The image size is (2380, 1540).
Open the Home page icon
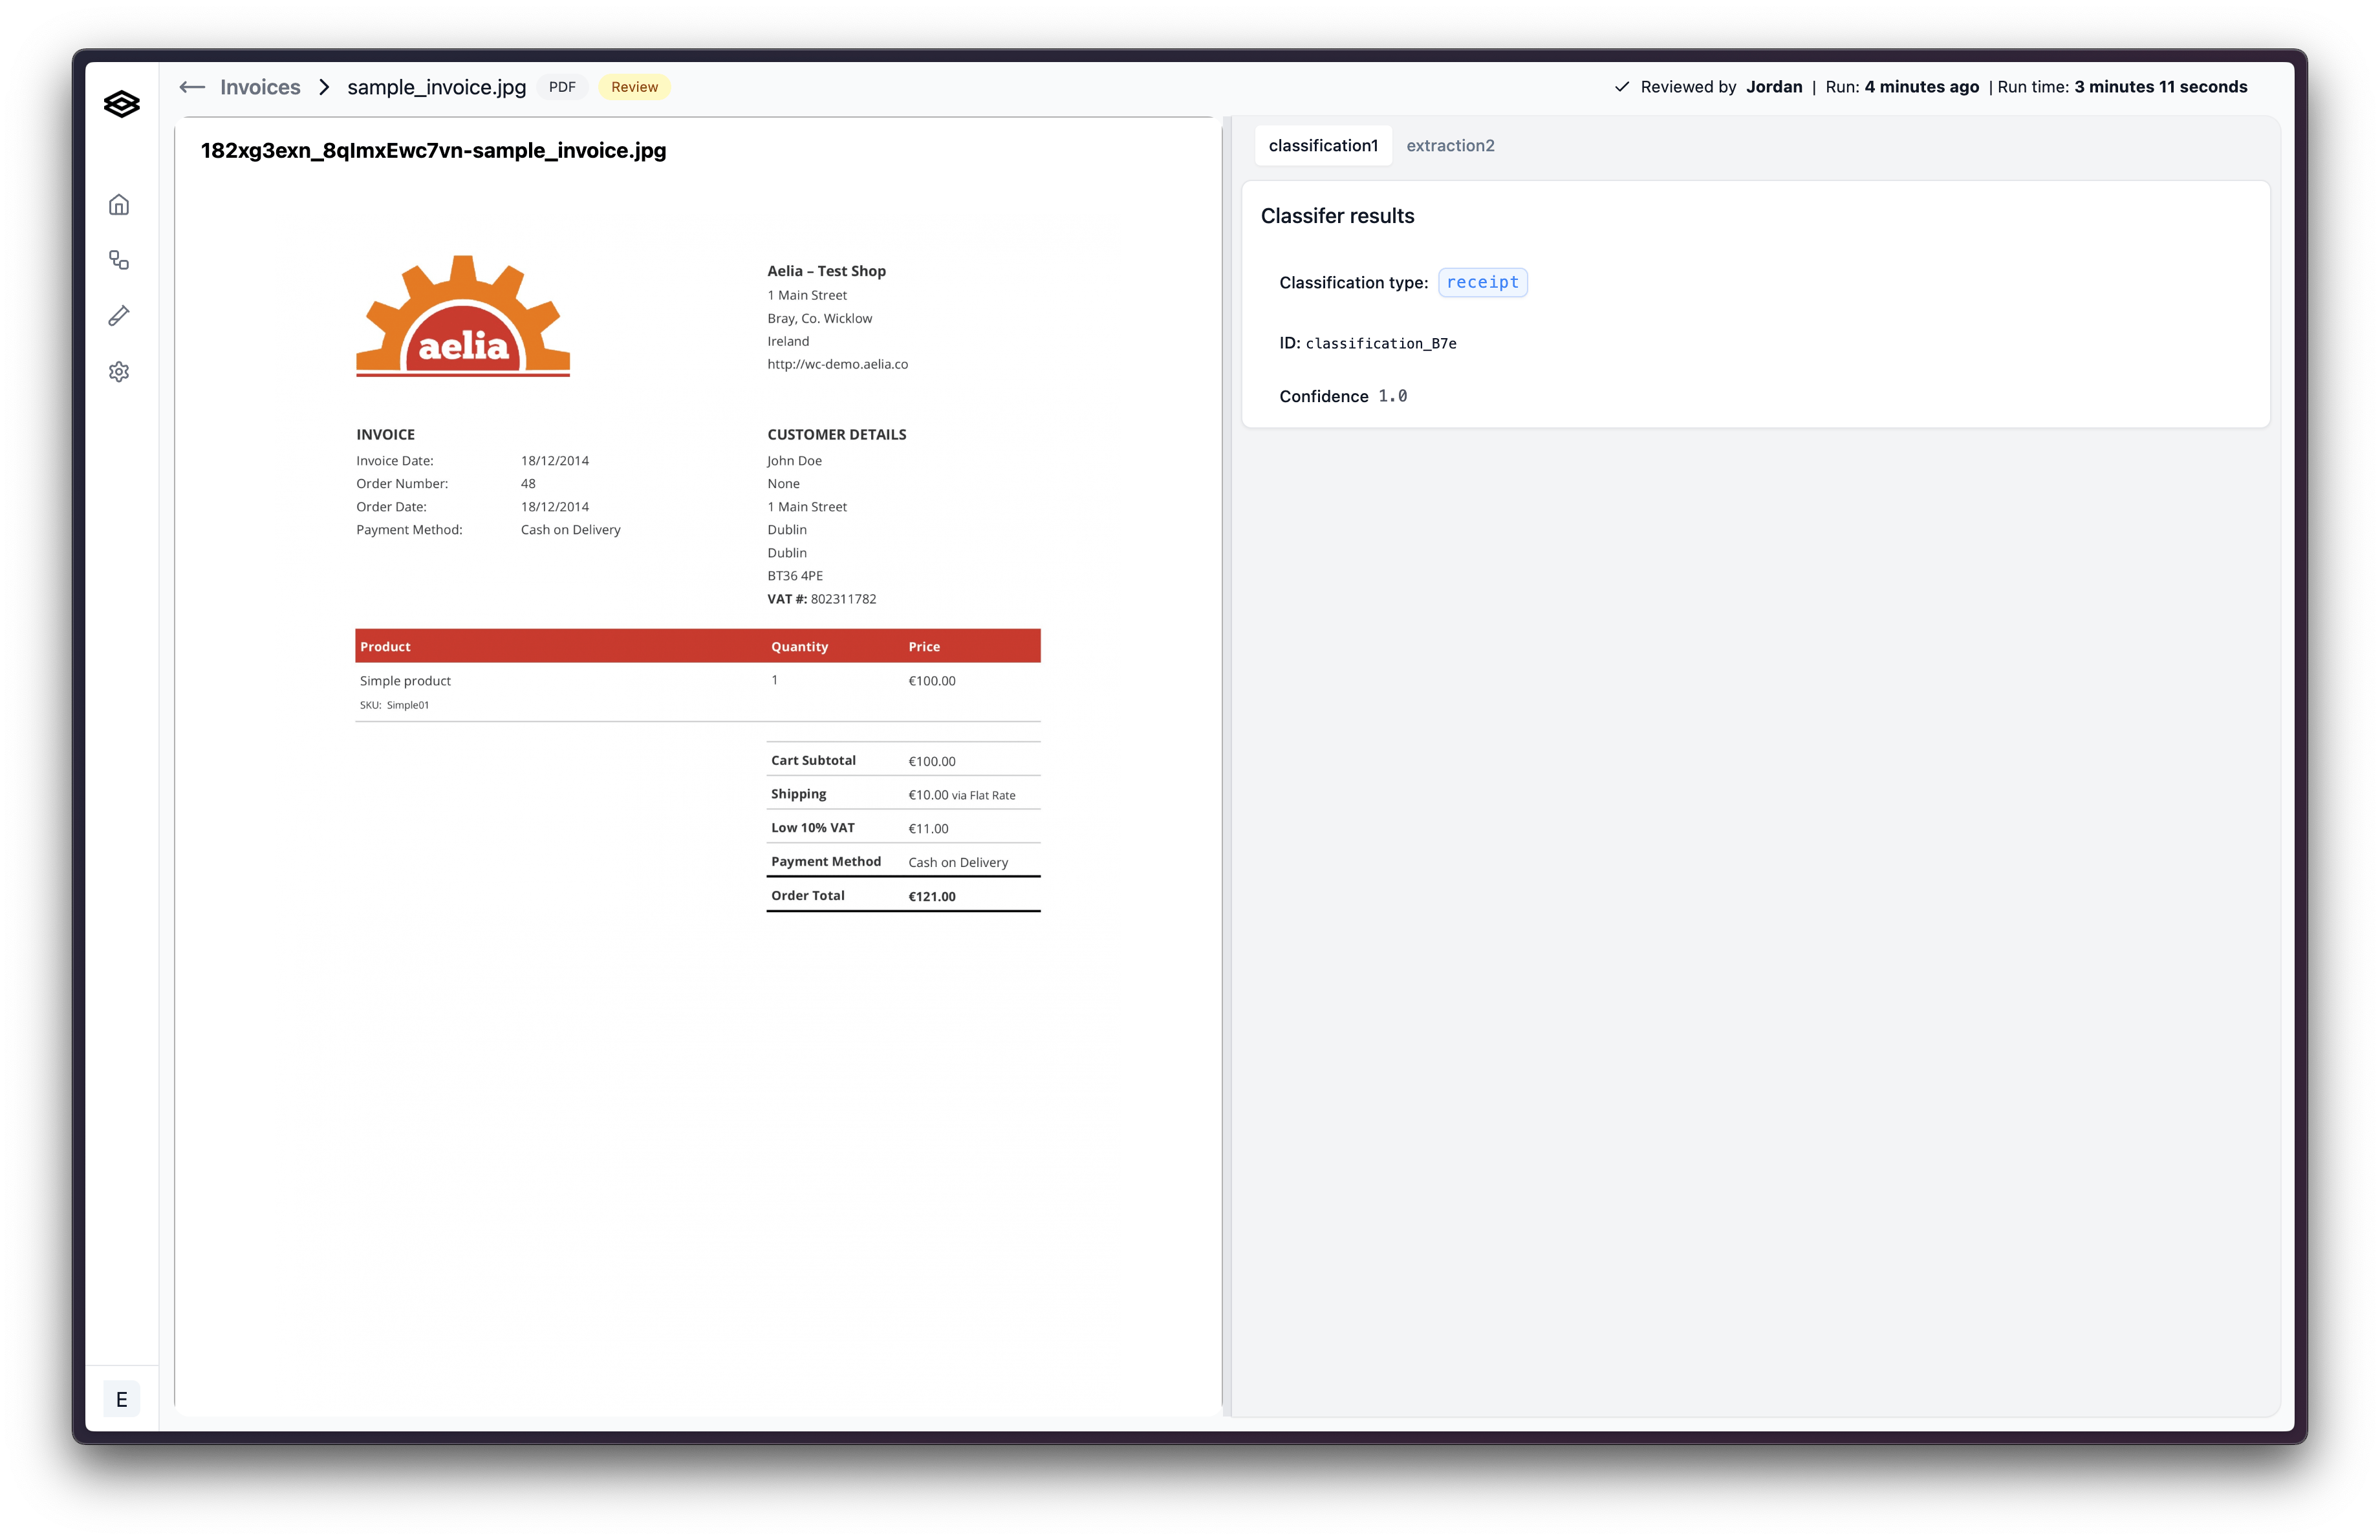point(119,205)
